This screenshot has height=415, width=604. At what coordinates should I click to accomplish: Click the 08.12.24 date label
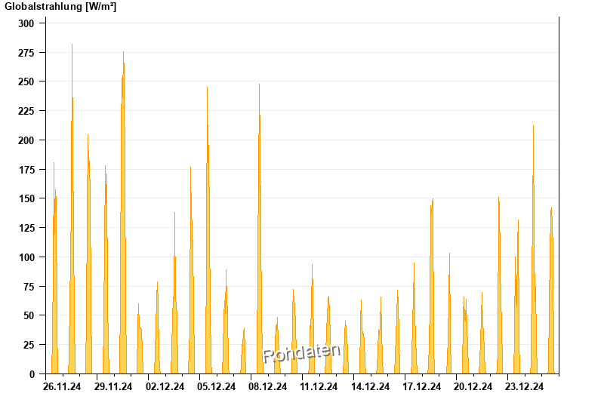[x=268, y=386]
